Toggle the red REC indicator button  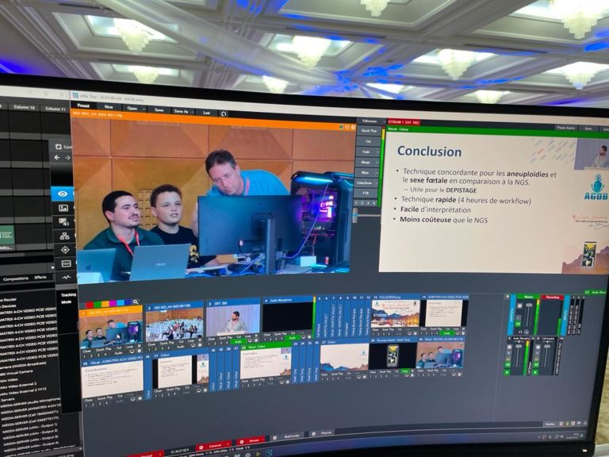coord(416,123)
